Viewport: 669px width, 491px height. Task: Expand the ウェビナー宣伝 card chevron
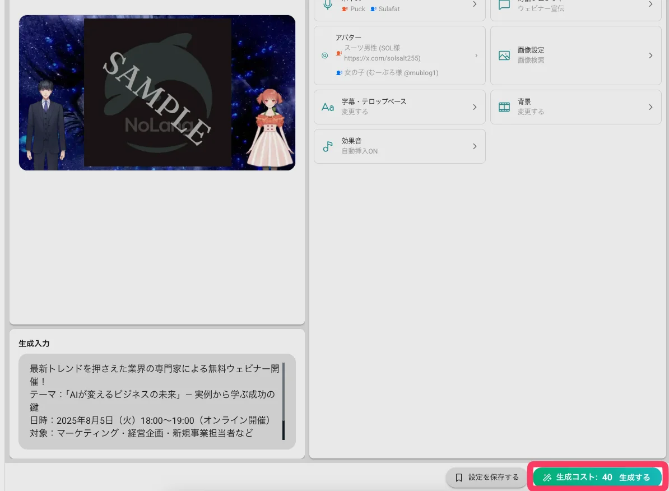pos(650,4)
